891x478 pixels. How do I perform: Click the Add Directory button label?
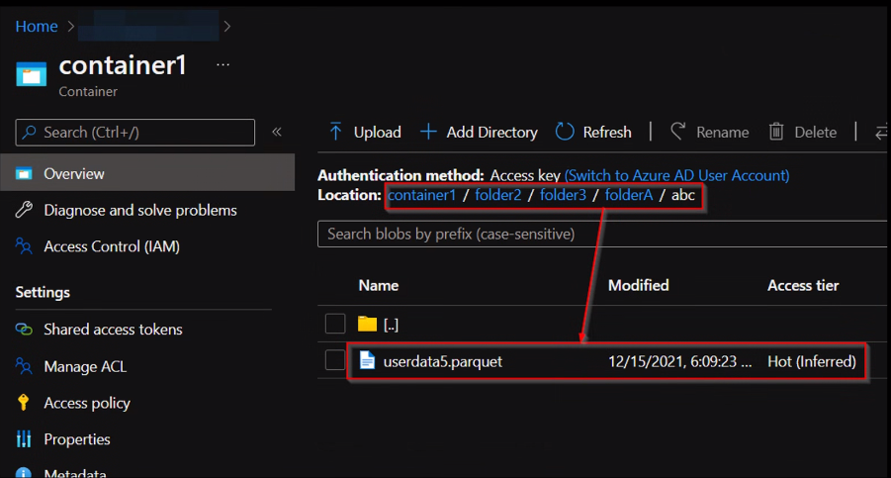point(491,133)
